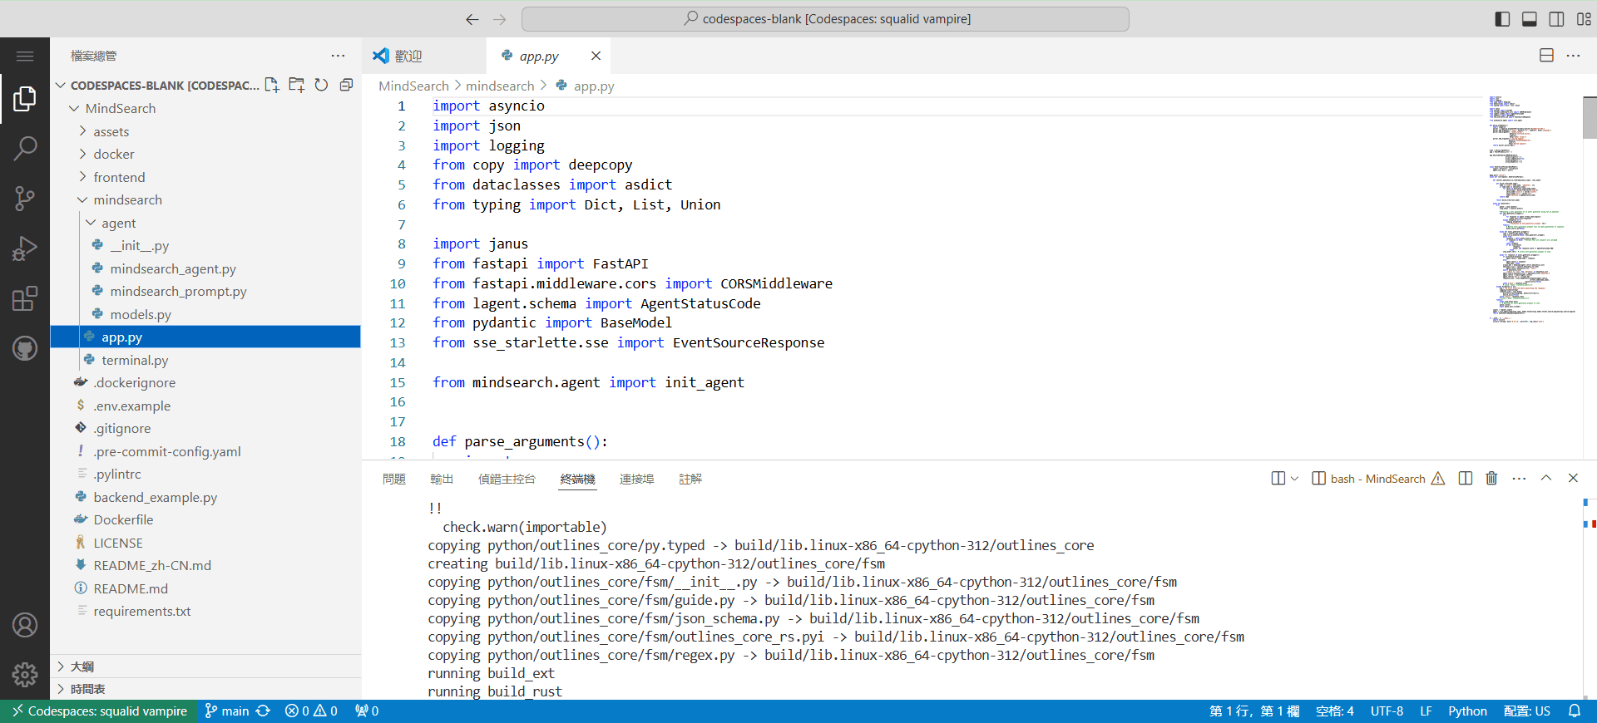This screenshot has width=1597, height=723.
Task: Open terminal panel more actions ellipsis
Action: pyautogui.click(x=1519, y=479)
